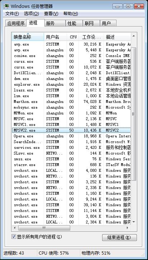
Task: Toggle 显示所有用户的进程 checkbox
Action: coord(14,237)
